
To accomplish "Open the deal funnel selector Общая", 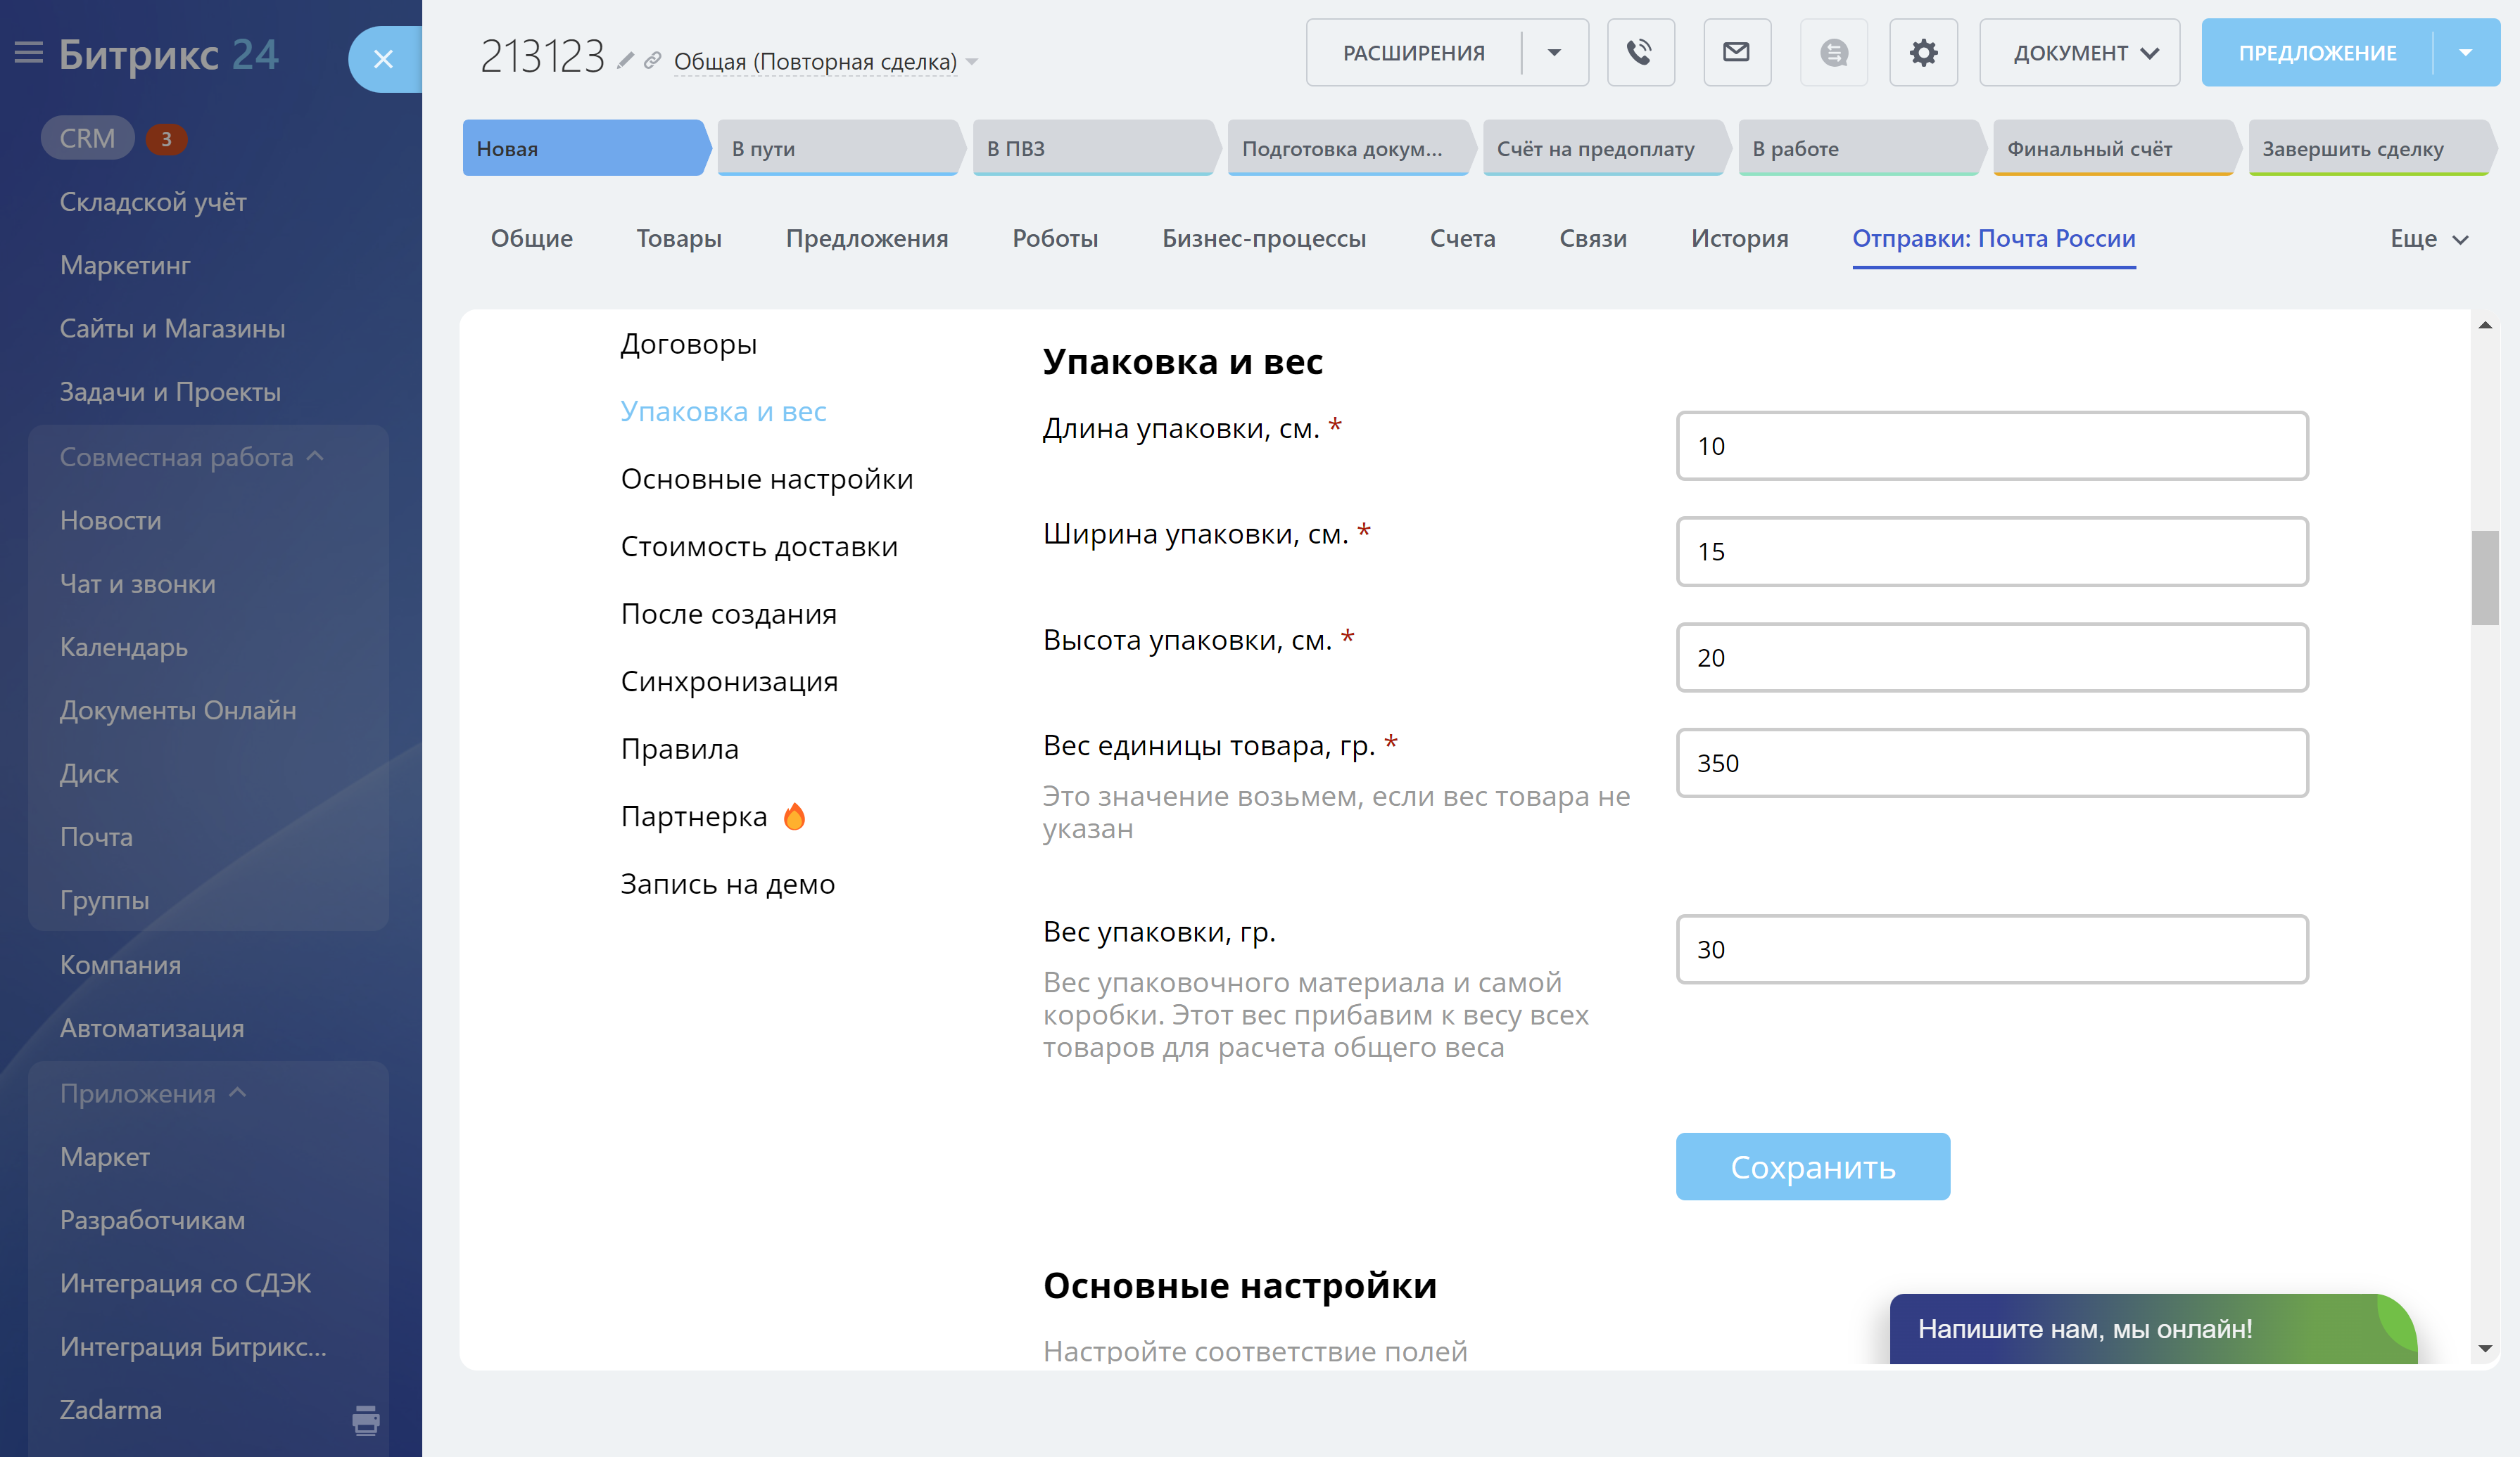I will tap(825, 62).
